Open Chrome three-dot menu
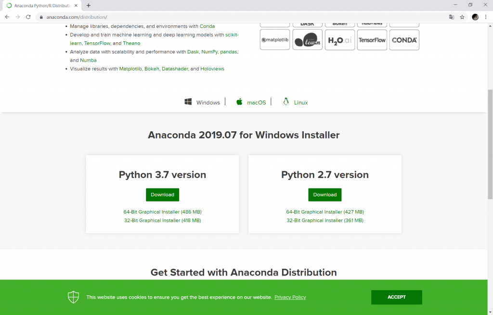 (486, 17)
